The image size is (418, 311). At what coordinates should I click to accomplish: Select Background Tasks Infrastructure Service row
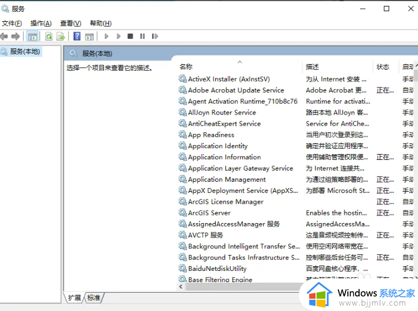pos(295,257)
